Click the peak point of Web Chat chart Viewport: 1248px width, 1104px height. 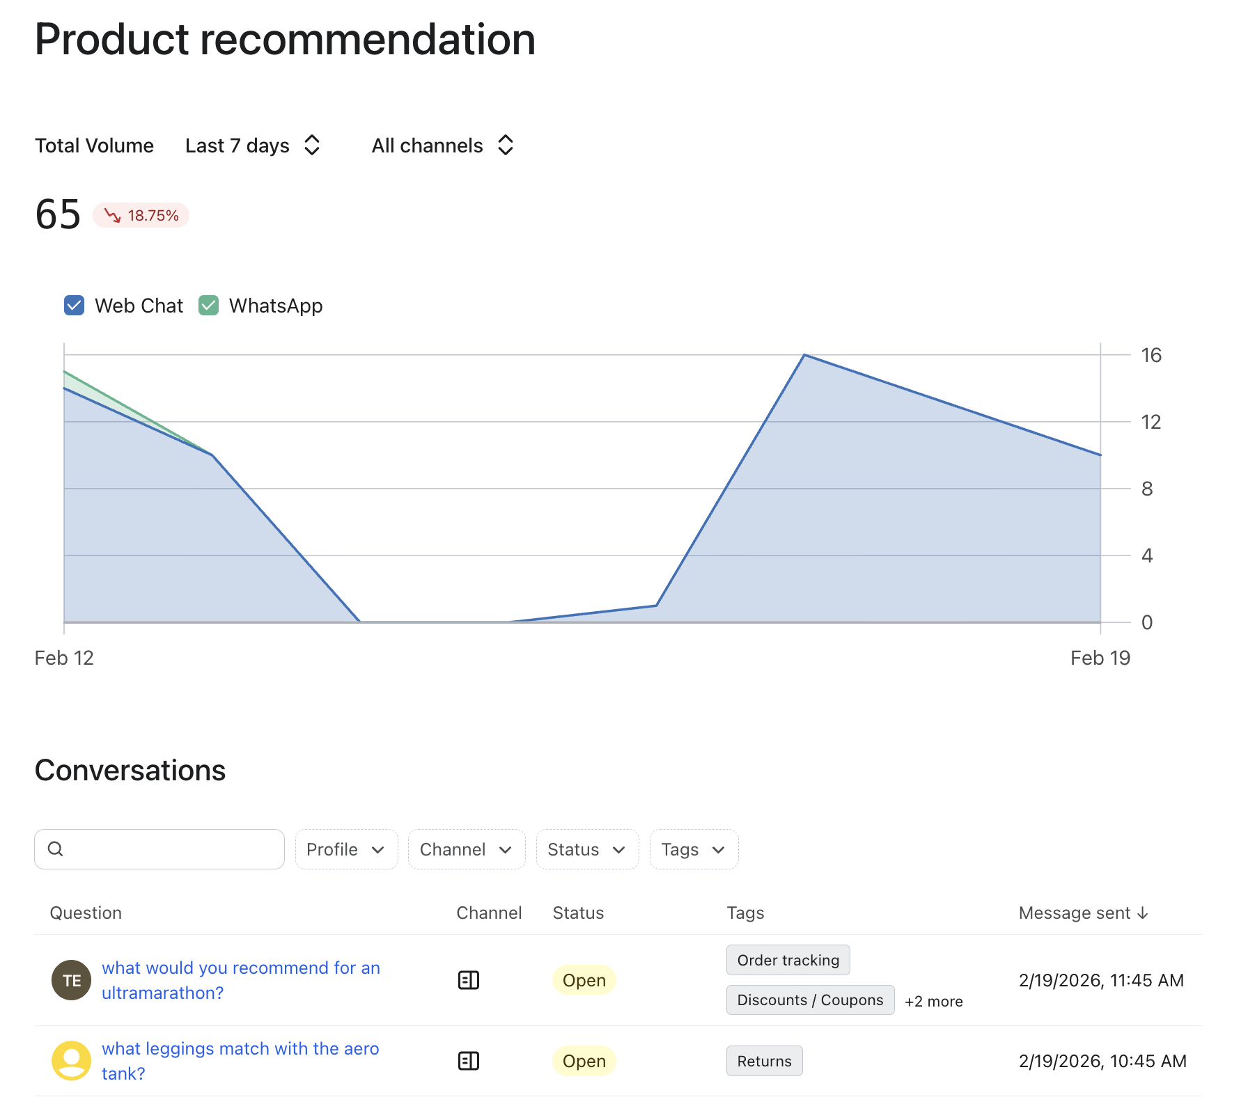[804, 355]
